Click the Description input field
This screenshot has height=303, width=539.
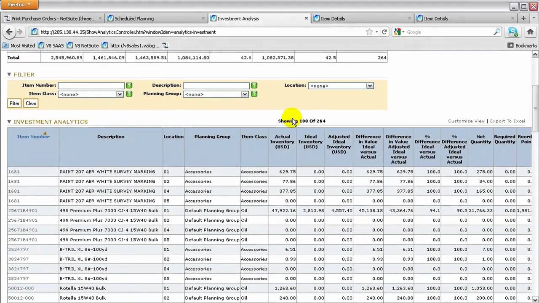click(216, 85)
